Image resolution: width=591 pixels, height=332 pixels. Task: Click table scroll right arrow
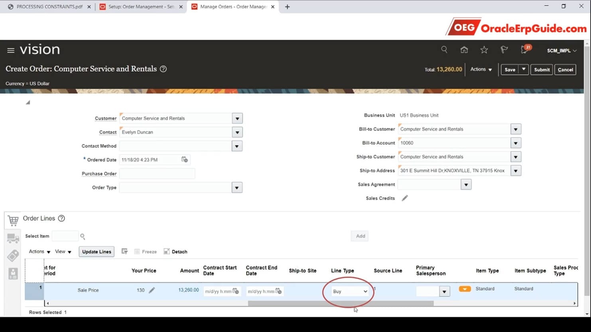pyautogui.click(x=575, y=303)
